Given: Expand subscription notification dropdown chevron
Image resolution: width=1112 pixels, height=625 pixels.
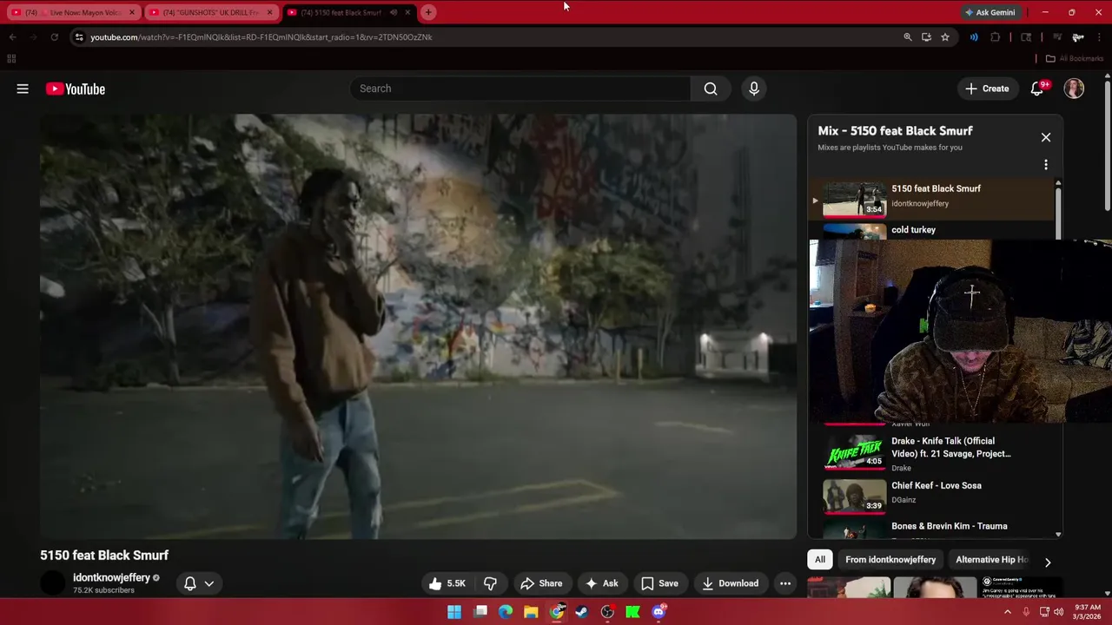Looking at the screenshot, I should pos(209,583).
